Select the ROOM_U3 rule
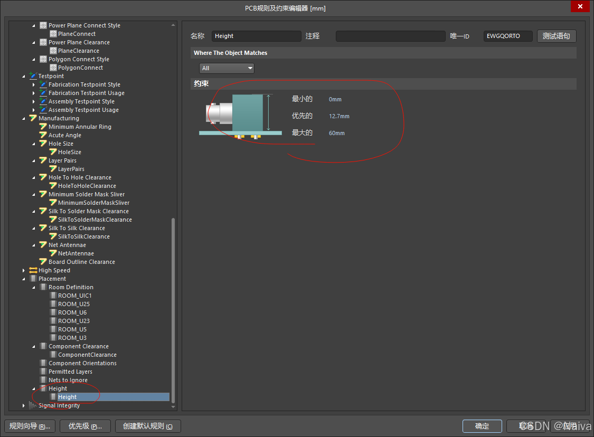Viewport: 594px width, 437px height. [x=72, y=338]
